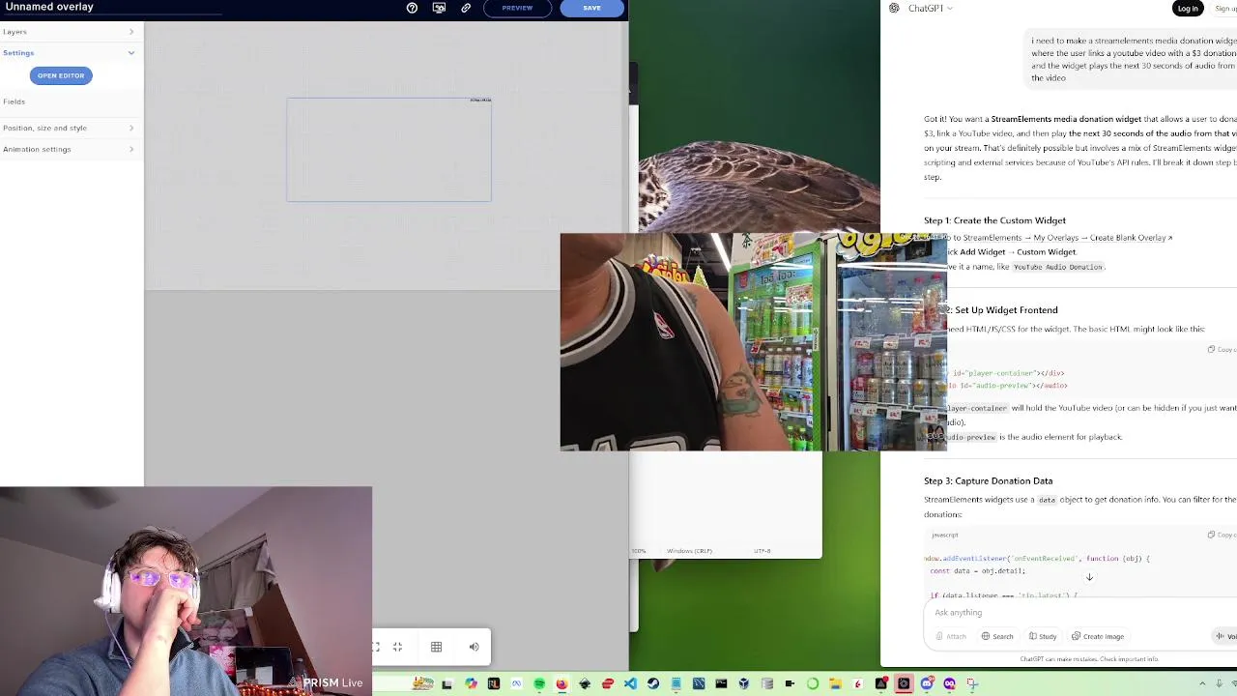Screen dimensions: 1237x696
Task: Open OBS Studio icon in the taskbar
Action: [x=905, y=683]
